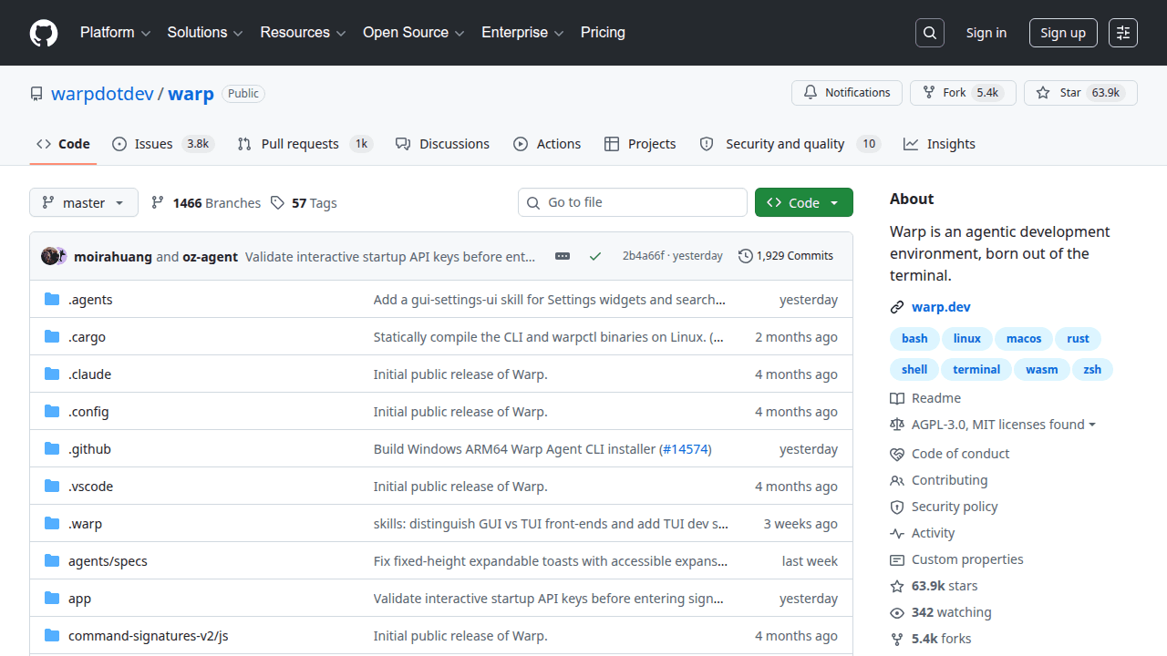
Task: Click the book icon beside Readme
Action: pos(897,398)
